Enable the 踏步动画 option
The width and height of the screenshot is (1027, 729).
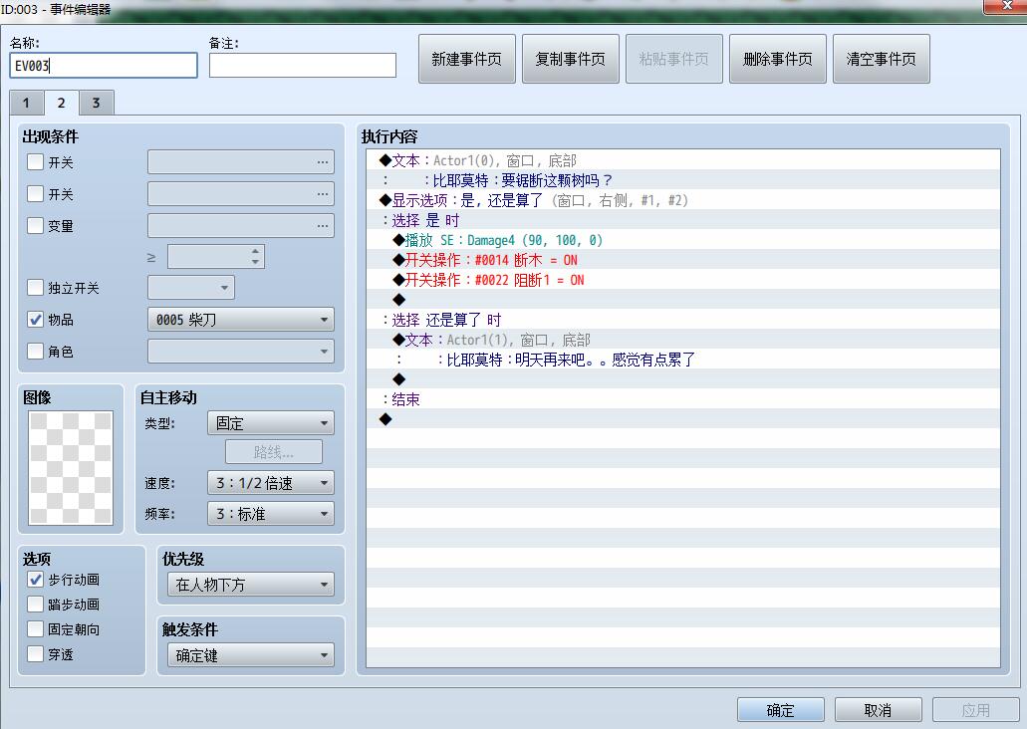click(x=36, y=604)
